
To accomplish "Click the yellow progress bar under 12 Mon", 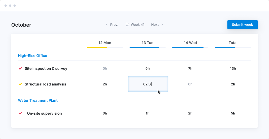I will click(97, 48).
